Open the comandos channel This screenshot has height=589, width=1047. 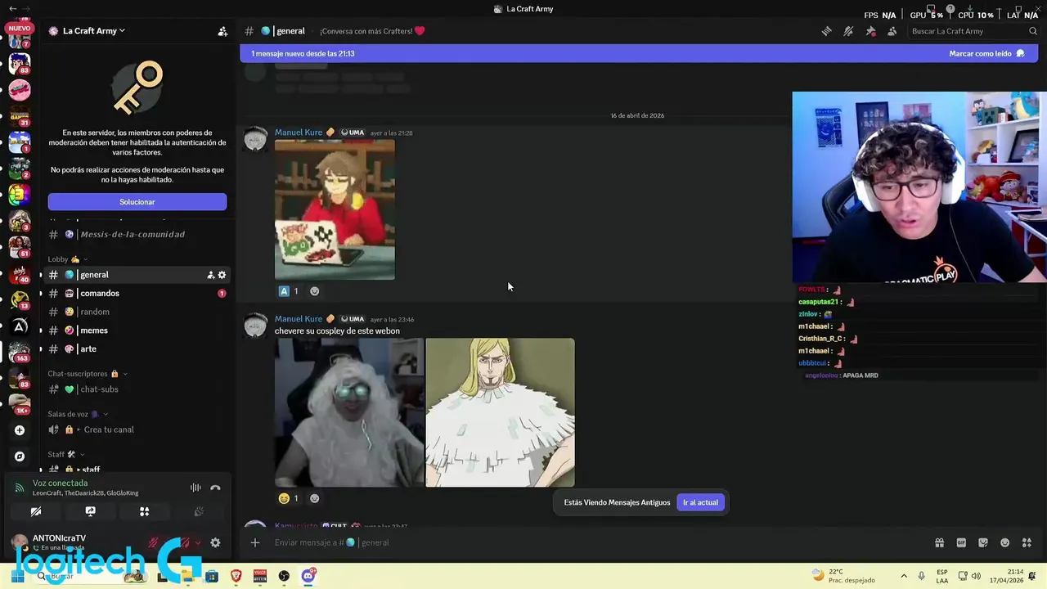(137, 293)
